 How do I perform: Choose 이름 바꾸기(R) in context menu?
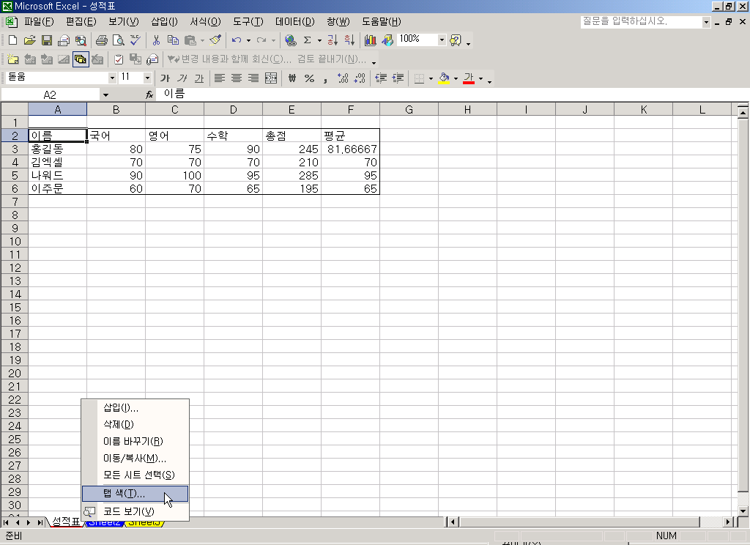133,441
